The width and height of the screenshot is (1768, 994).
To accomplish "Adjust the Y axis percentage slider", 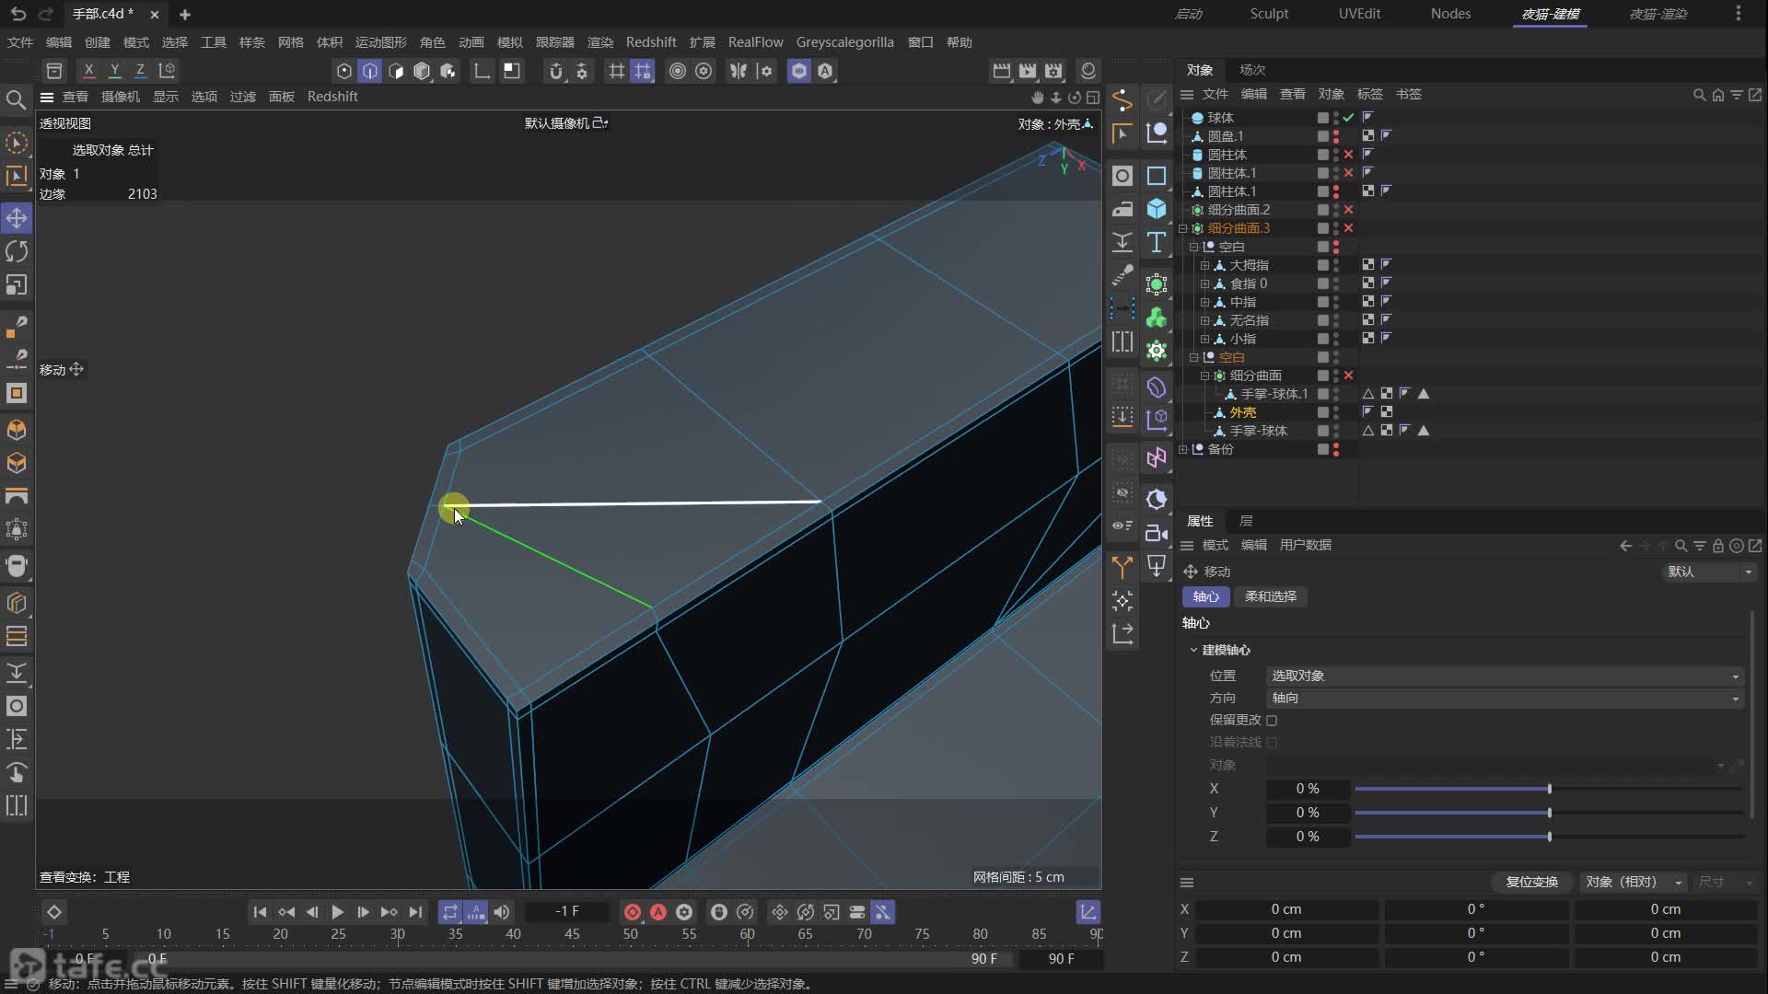I will [1549, 813].
